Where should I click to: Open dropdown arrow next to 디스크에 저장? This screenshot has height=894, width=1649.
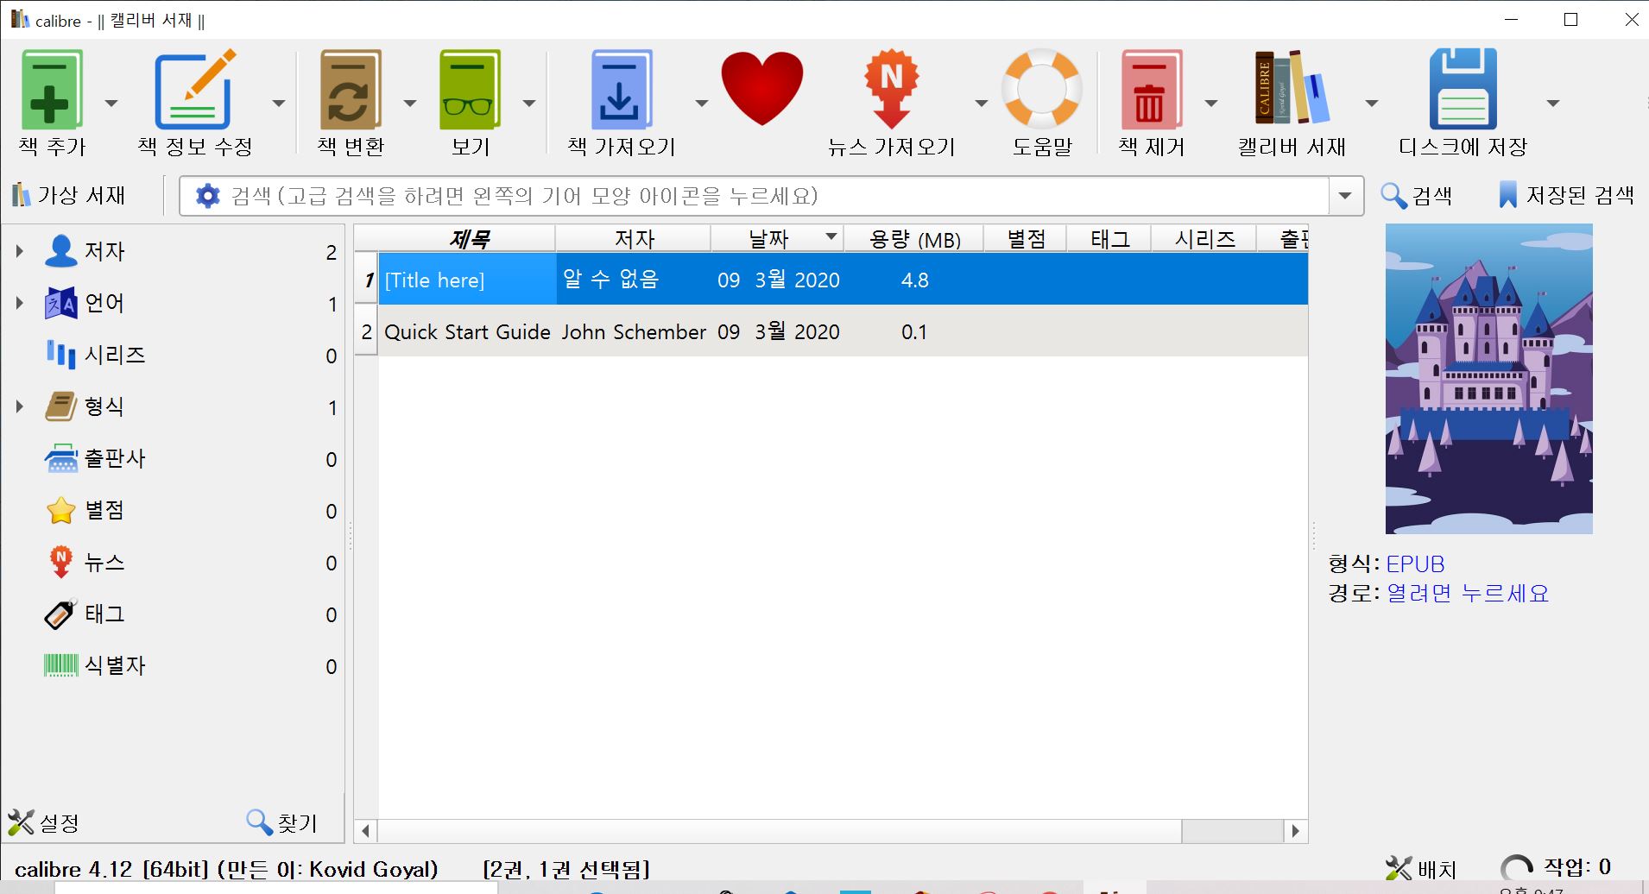(x=1552, y=103)
